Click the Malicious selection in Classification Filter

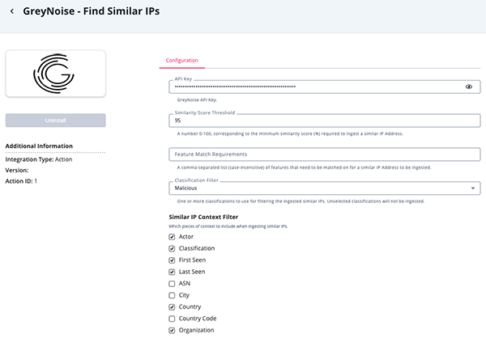tap(185, 188)
